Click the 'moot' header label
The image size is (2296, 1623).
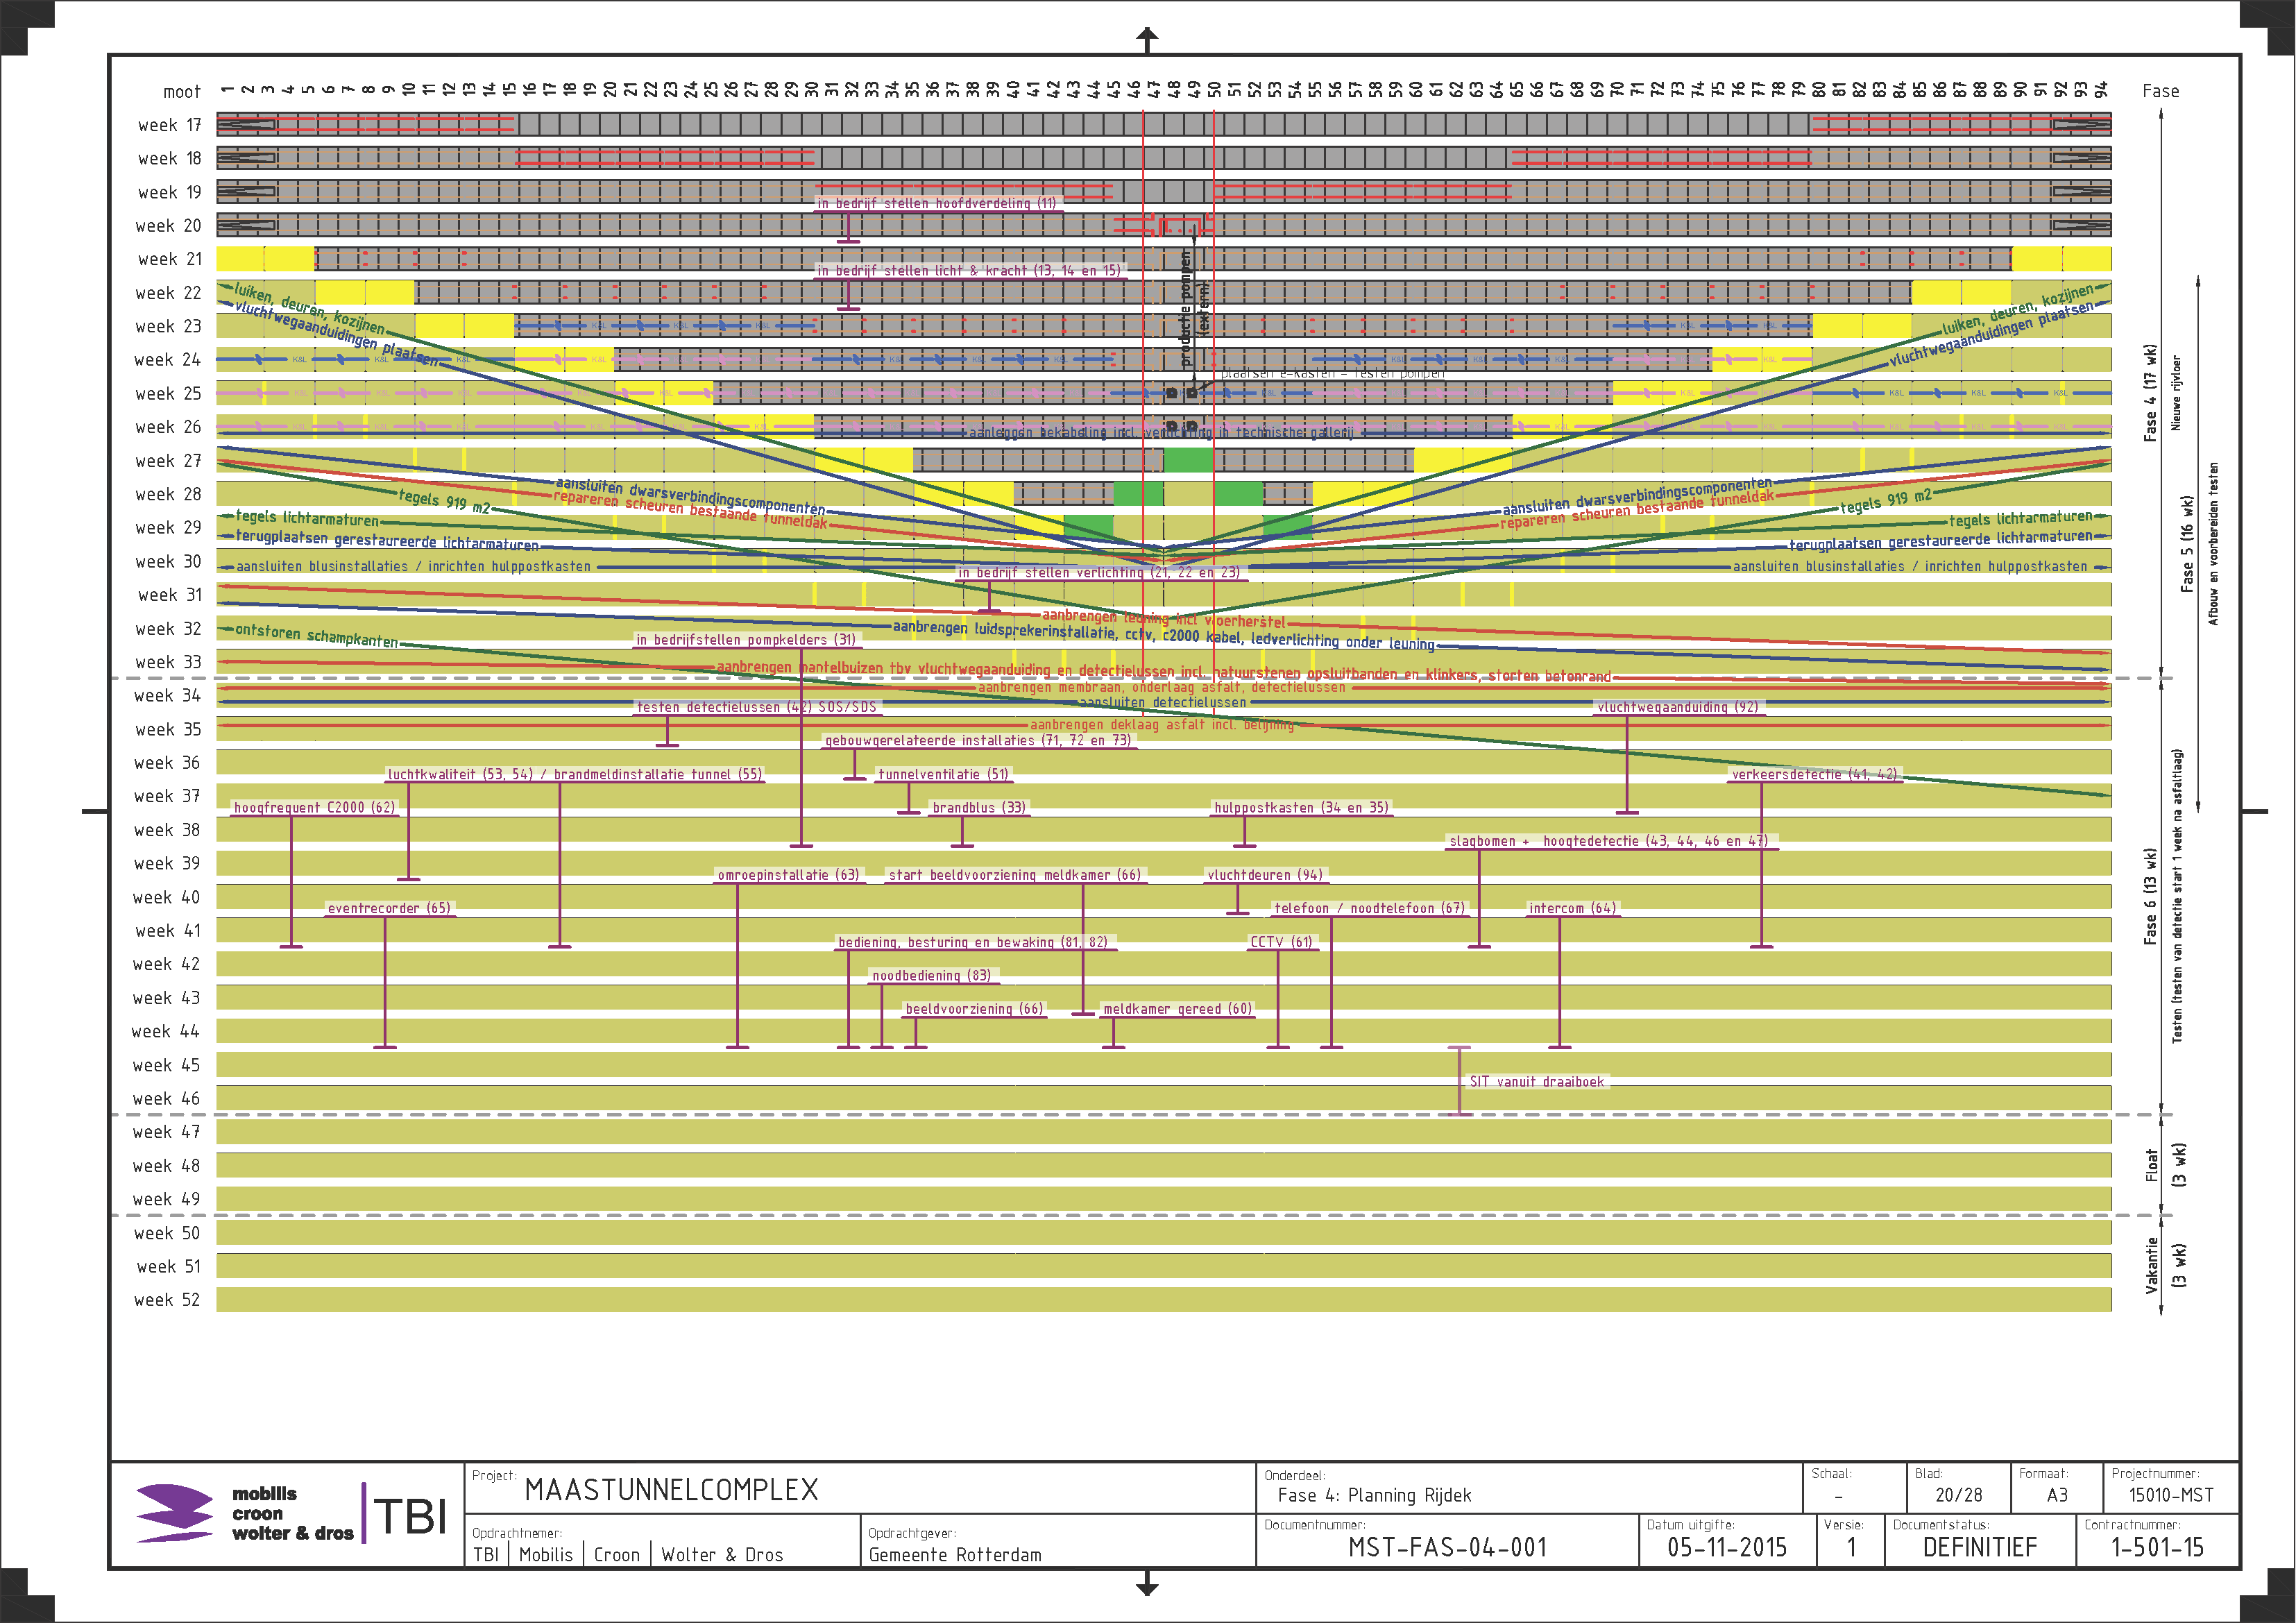(182, 92)
